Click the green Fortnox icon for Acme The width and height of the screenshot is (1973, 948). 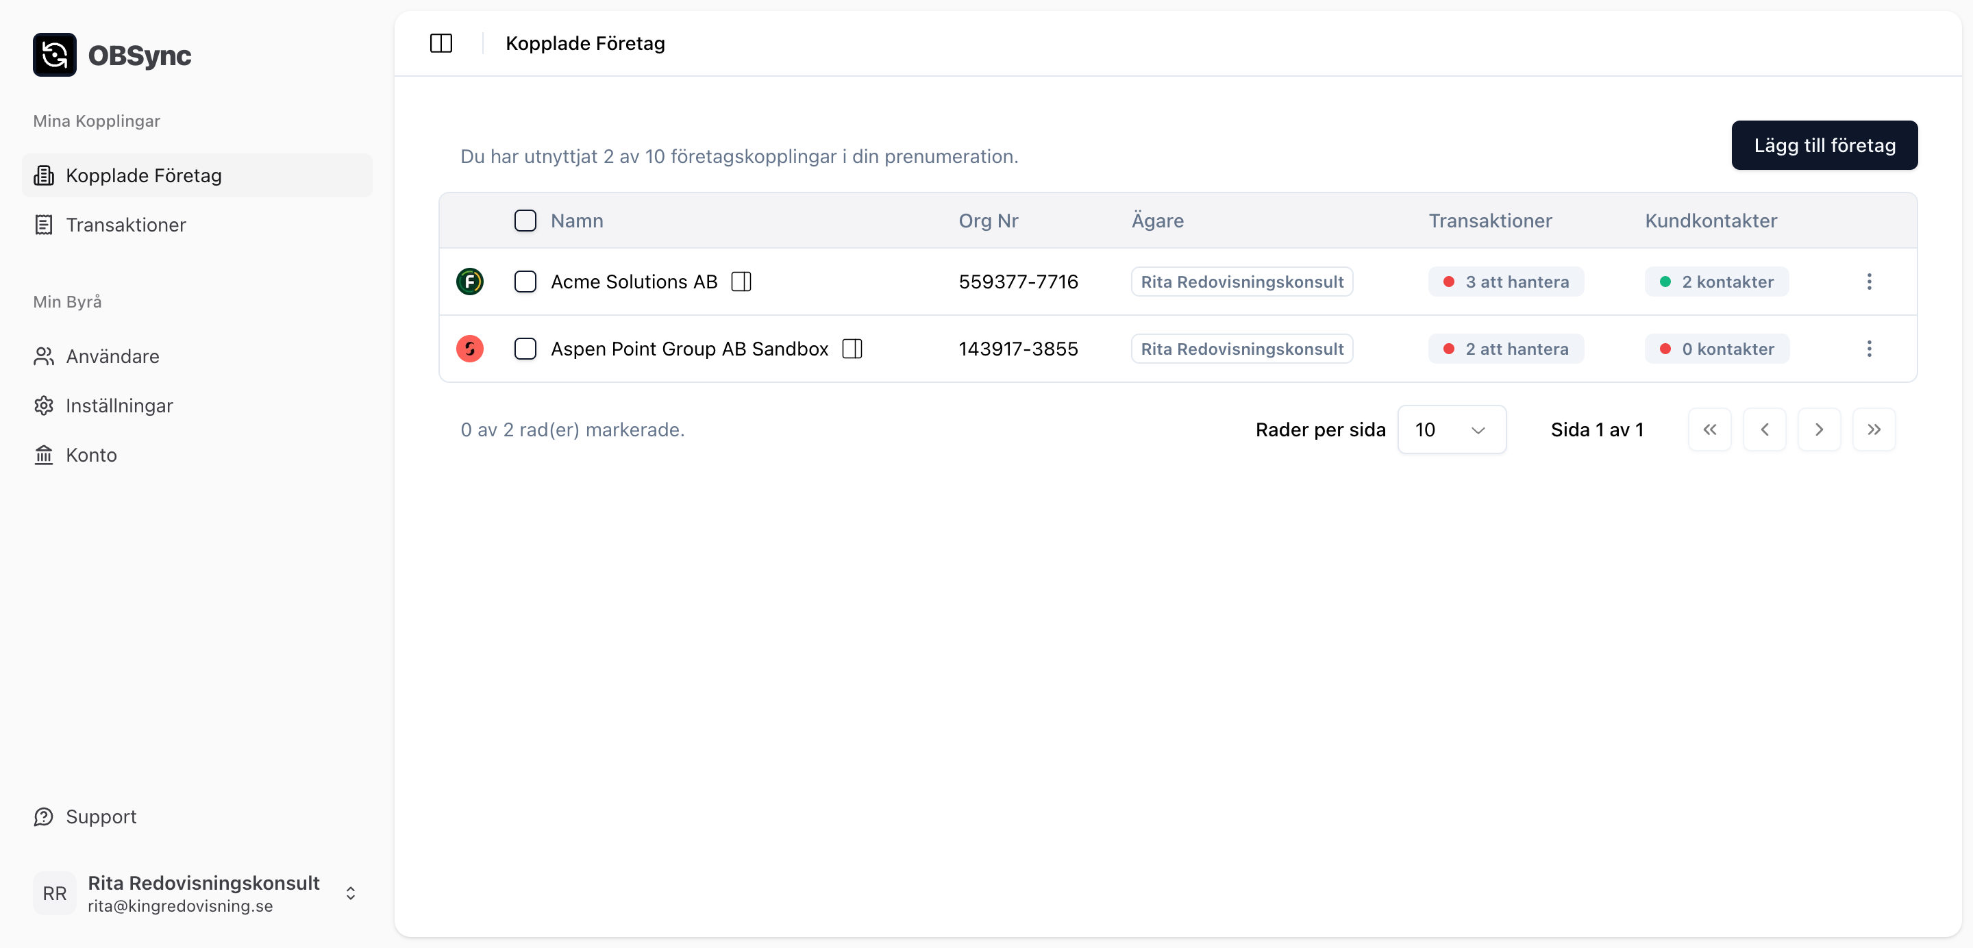click(x=469, y=282)
